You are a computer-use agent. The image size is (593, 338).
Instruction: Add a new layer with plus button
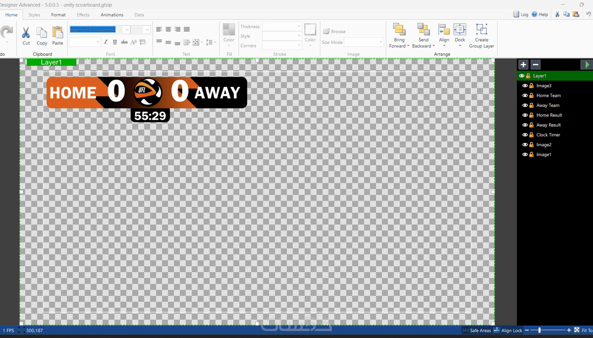[x=523, y=64]
